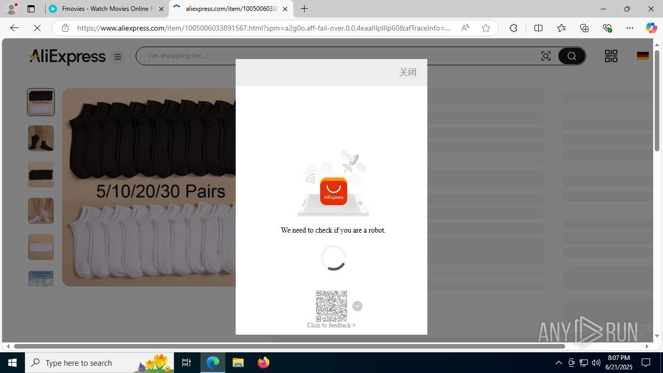
Task: Open the AliExpress QR app download icon
Action: coord(611,56)
